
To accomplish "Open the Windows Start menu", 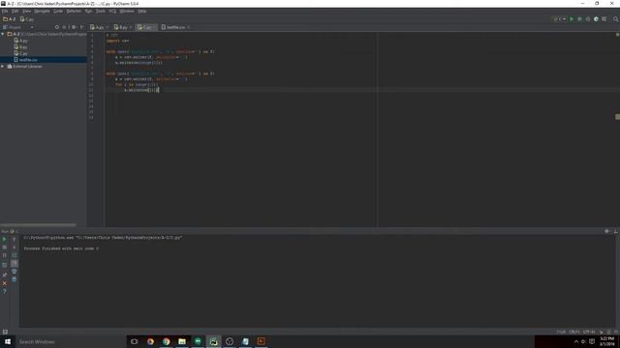I will 8,341.
